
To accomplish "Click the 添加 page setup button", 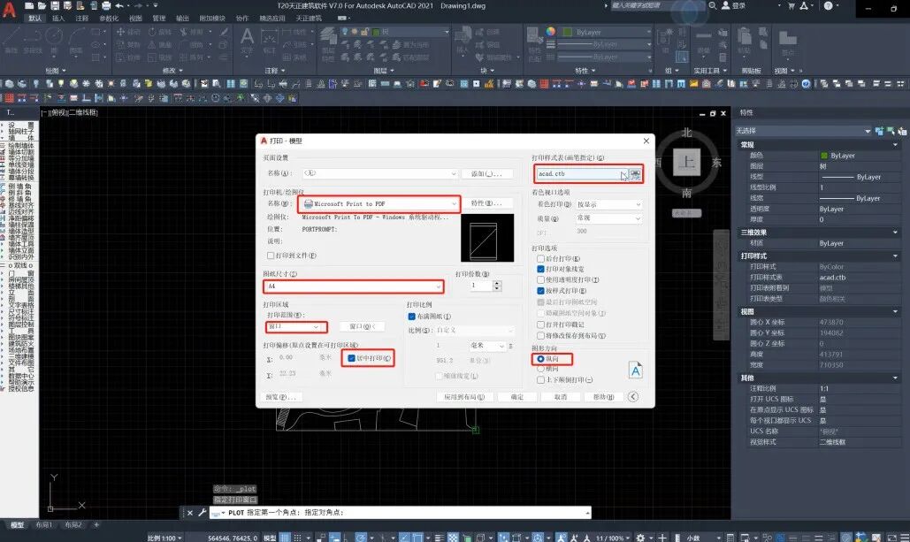I will [x=486, y=173].
